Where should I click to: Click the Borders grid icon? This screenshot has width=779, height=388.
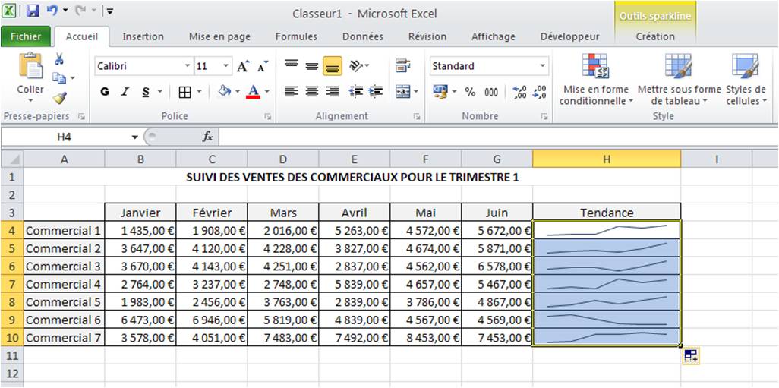click(x=184, y=93)
